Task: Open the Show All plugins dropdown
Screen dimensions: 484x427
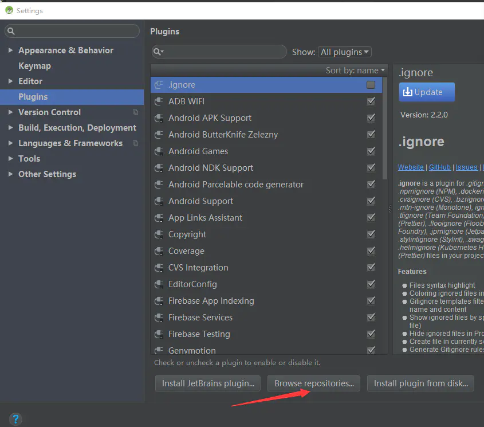Action: click(x=344, y=52)
